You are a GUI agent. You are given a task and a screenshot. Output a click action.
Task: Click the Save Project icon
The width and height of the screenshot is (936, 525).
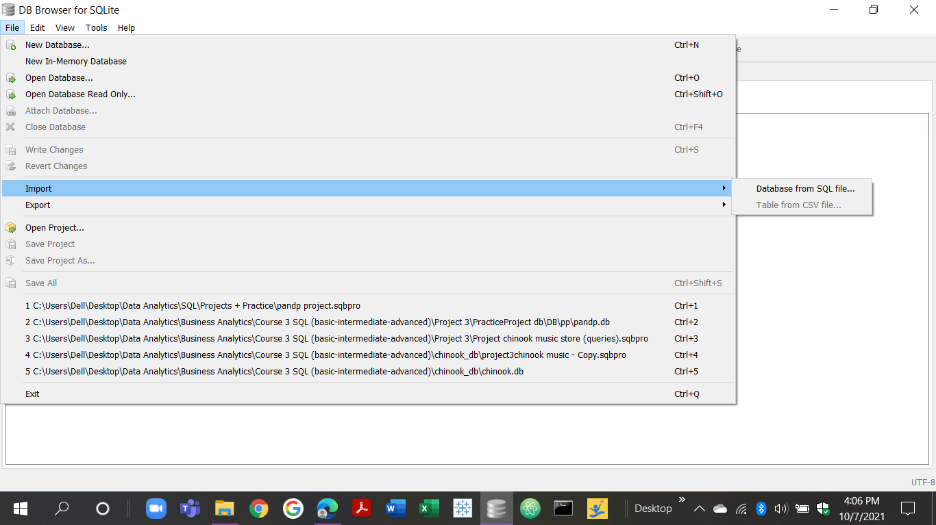(x=11, y=244)
